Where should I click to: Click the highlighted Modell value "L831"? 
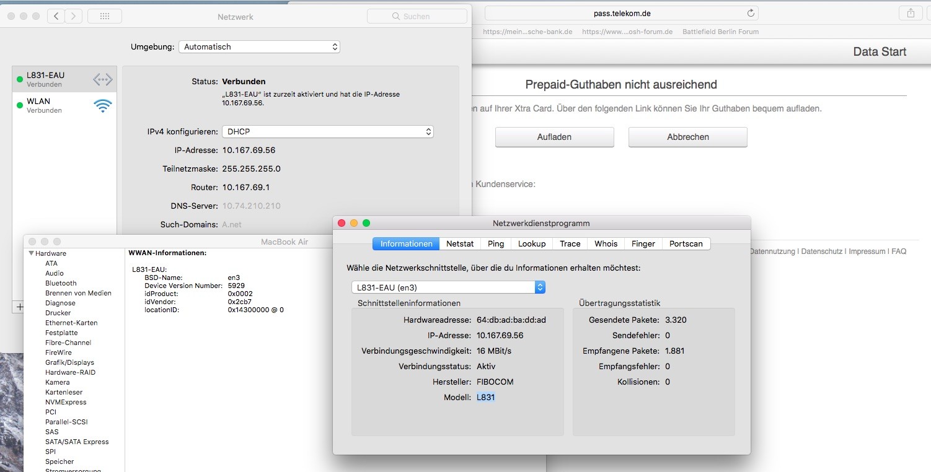pyautogui.click(x=486, y=397)
